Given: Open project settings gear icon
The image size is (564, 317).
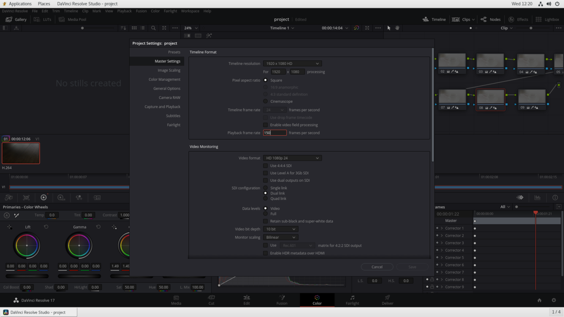Looking at the screenshot, I should click(x=554, y=300).
